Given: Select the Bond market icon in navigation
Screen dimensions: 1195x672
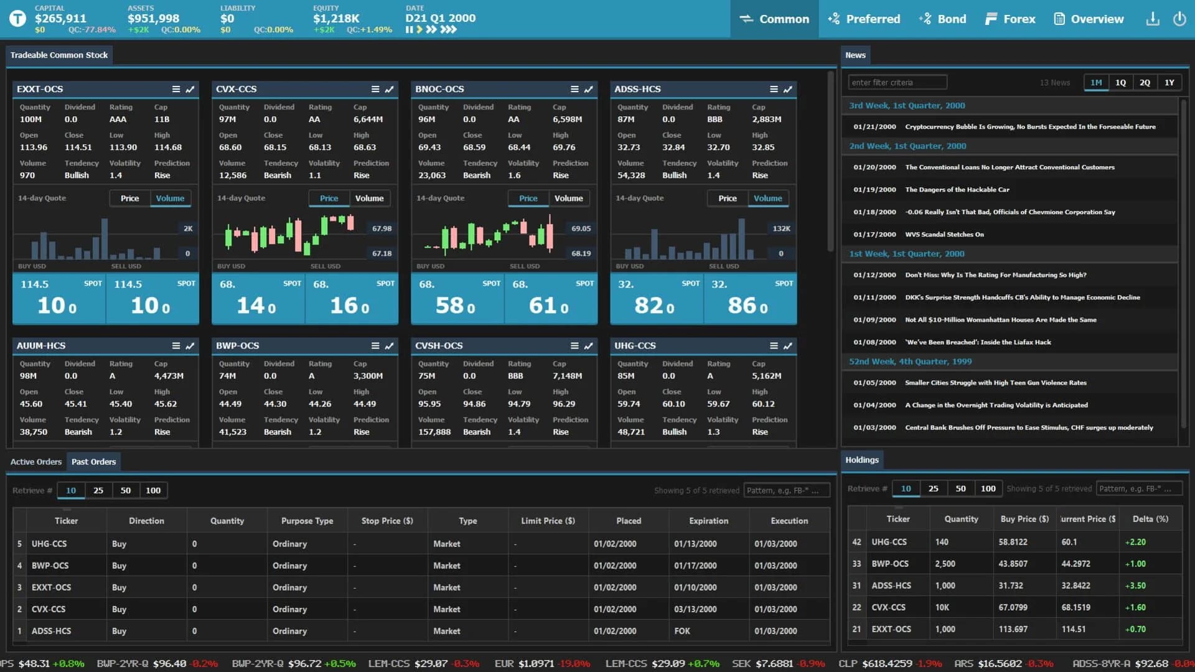Looking at the screenshot, I should (x=942, y=19).
